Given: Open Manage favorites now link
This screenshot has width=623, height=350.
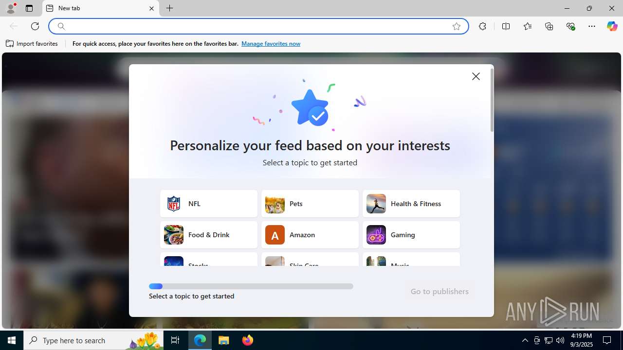Looking at the screenshot, I should tap(271, 44).
